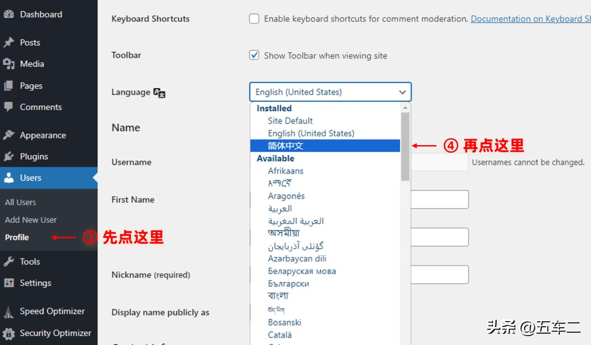The height and width of the screenshot is (345, 591).
Task: Click the Users person icon
Action: [x=8, y=178]
